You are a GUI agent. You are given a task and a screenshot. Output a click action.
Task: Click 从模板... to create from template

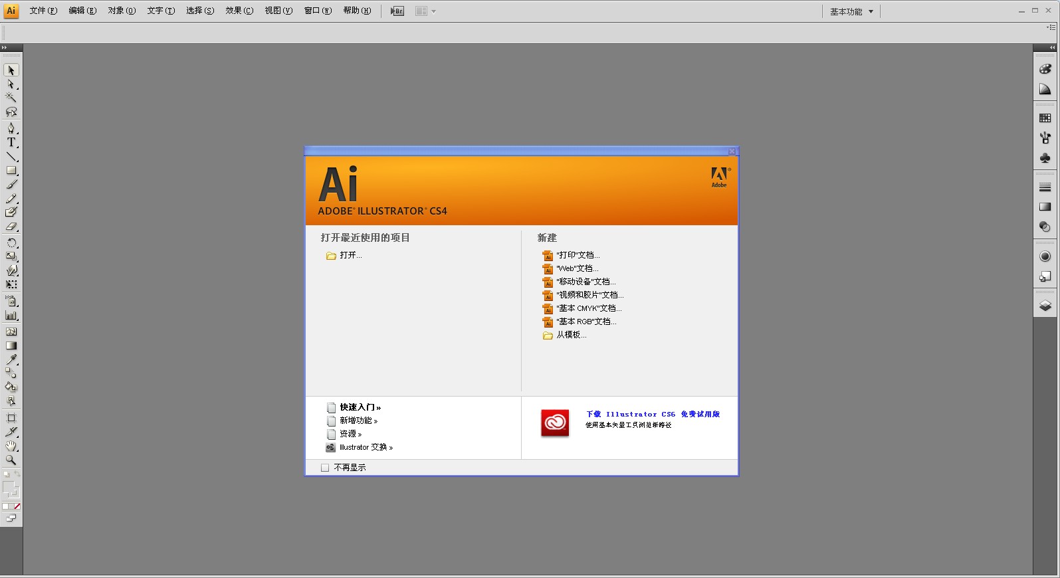565,335
